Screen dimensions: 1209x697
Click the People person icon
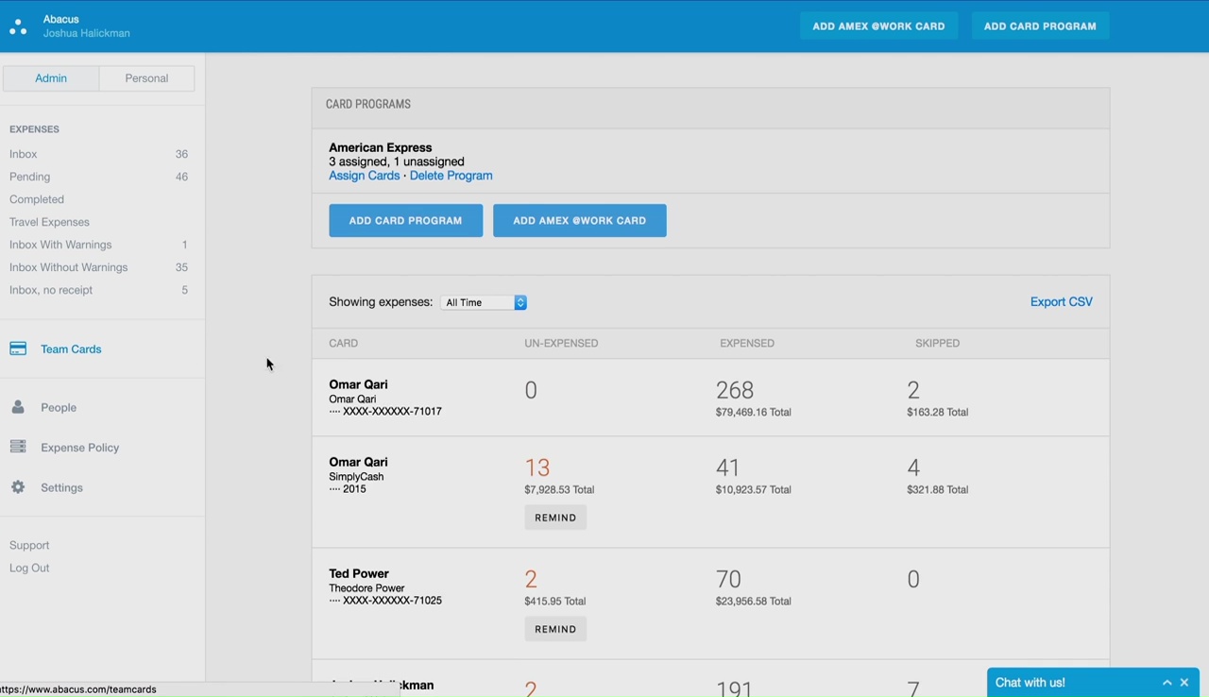(18, 407)
